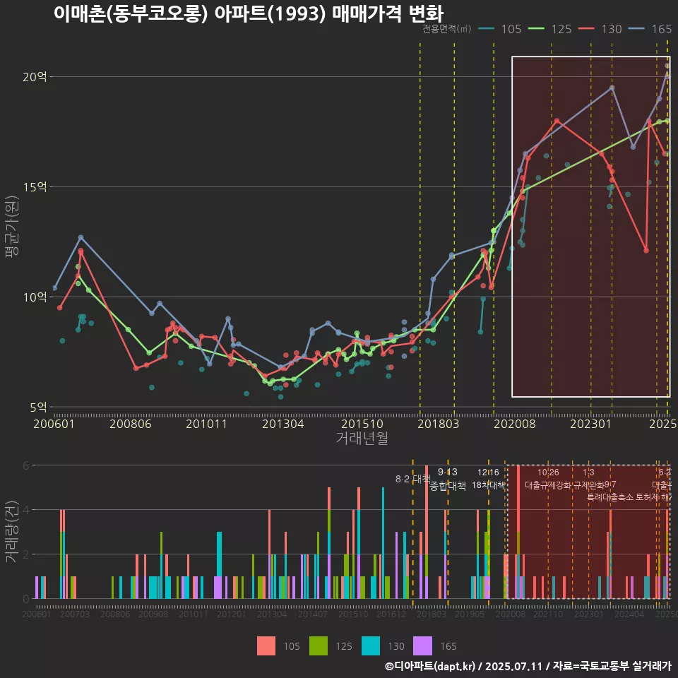Click the 201510 x-axis label on price chart
Viewport: 678px width, 678px height.
coord(362,424)
